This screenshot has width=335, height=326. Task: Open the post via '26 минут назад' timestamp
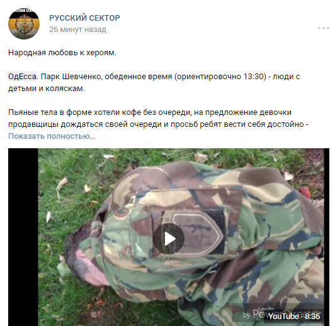77,30
